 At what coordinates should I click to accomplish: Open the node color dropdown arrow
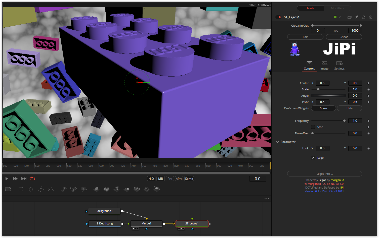tap(340, 17)
